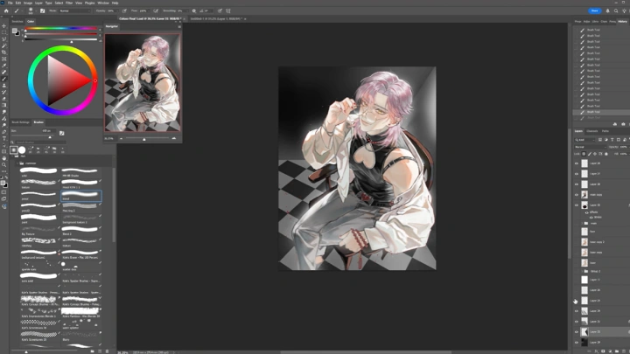The image size is (630, 354).
Task: Select the Crop tool
Action: pyautogui.click(x=4, y=52)
